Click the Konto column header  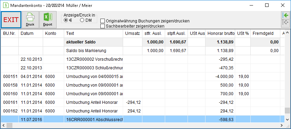(53, 33)
